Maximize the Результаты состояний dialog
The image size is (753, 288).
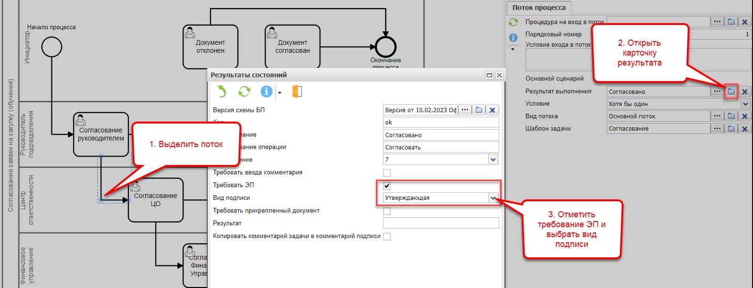coord(489,75)
